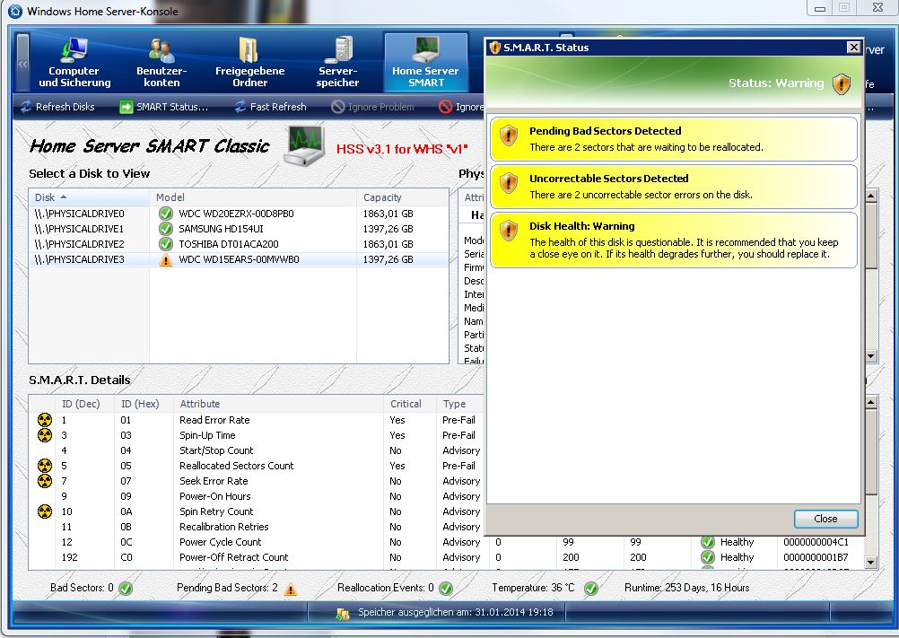
Task: Select disk \\.\PHYSICALDRIVE2 in the list
Action: (x=239, y=244)
